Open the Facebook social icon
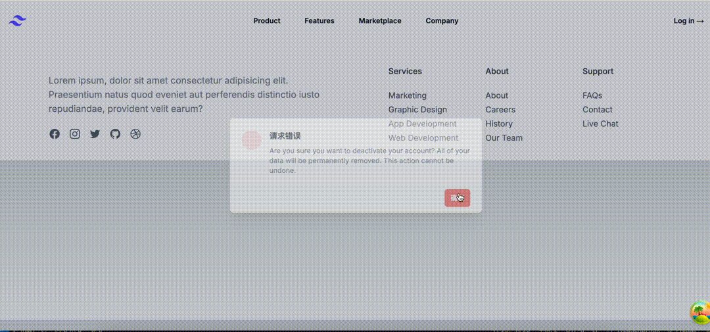 (x=55, y=134)
